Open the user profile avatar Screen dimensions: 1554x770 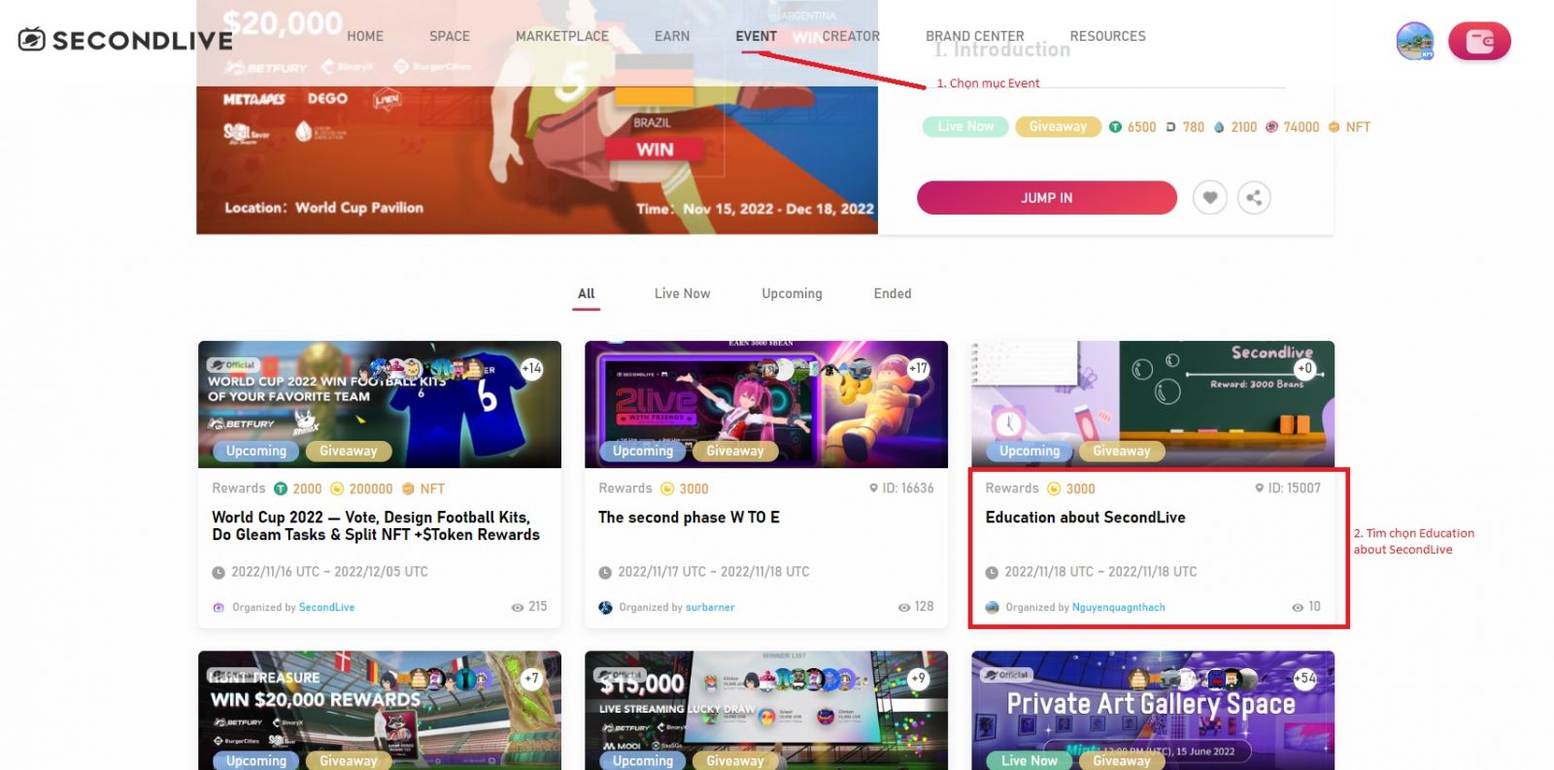click(x=1414, y=41)
